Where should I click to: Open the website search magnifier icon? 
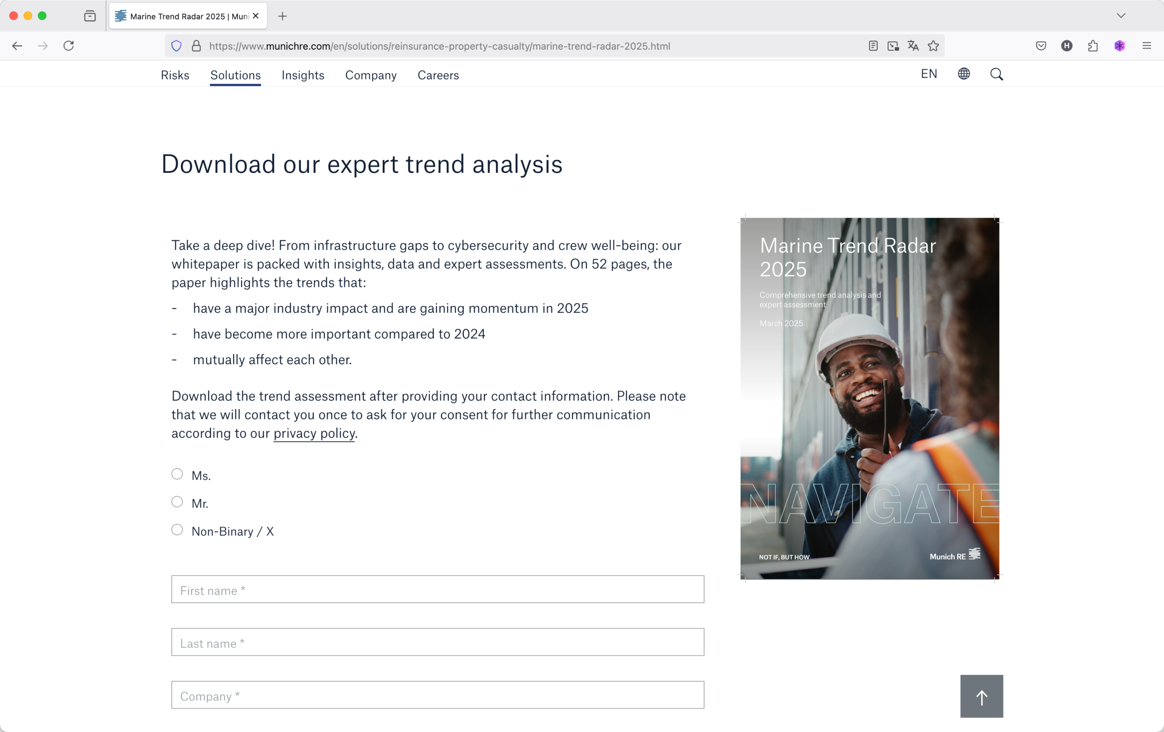pyautogui.click(x=996, y=74)
